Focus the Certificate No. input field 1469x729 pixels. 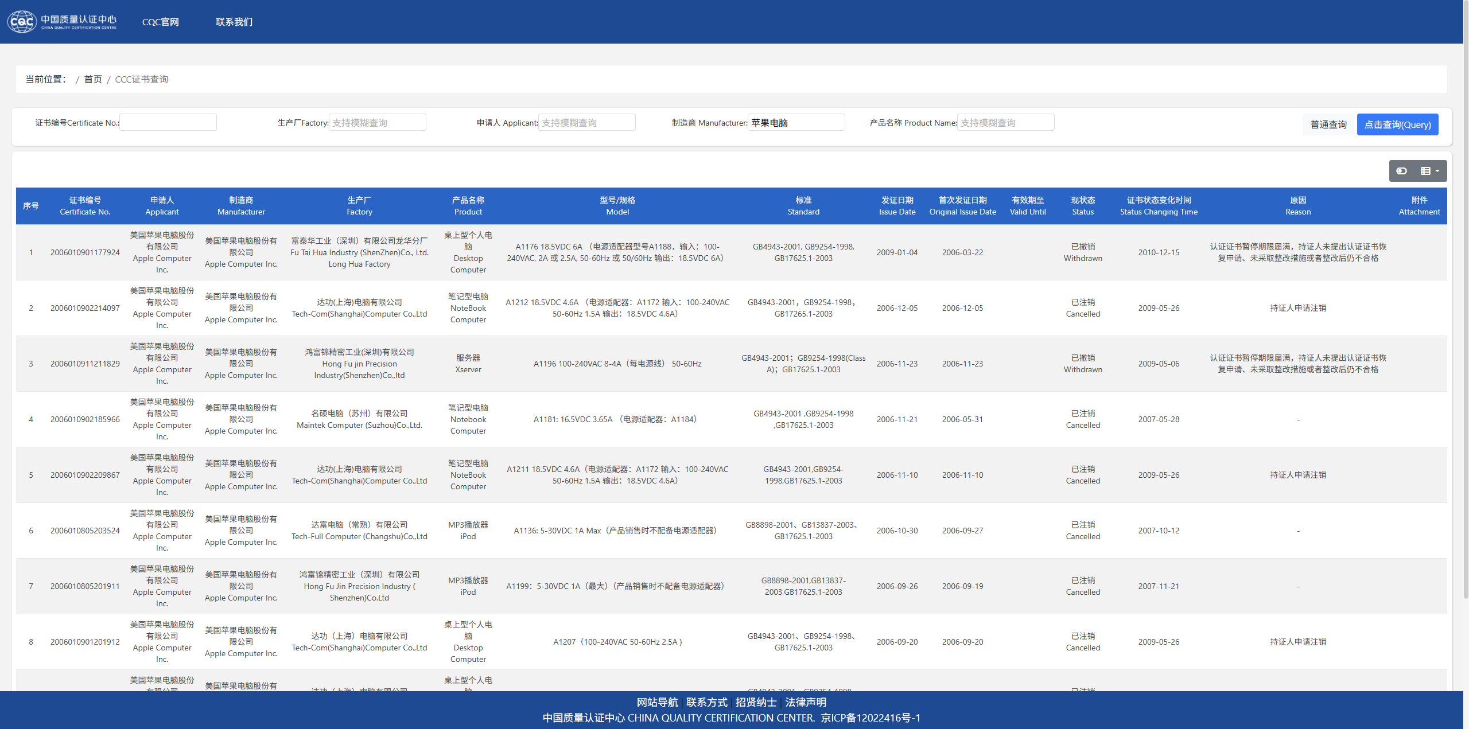[x=168, y=122]
